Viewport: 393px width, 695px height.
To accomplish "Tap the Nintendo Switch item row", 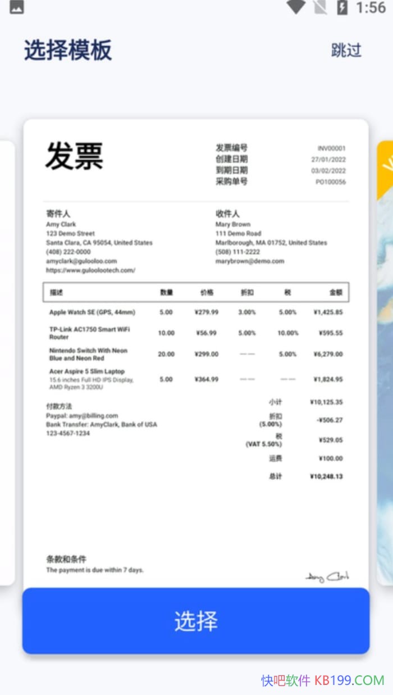I will point(195,354).
